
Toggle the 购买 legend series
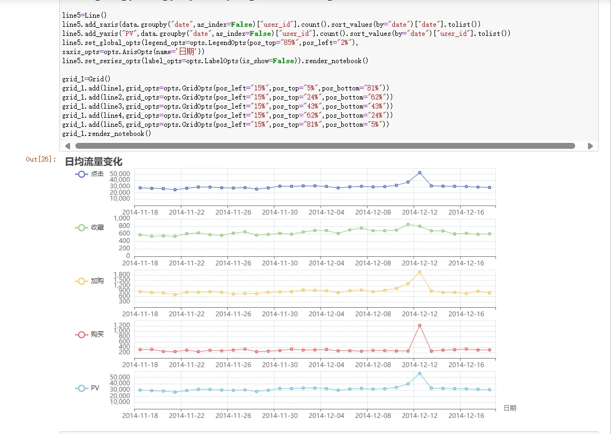click(89, 334)
